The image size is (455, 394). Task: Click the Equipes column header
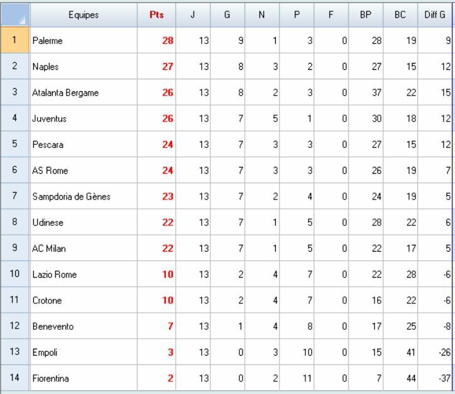pyautogui.click(x=84, y=14)
